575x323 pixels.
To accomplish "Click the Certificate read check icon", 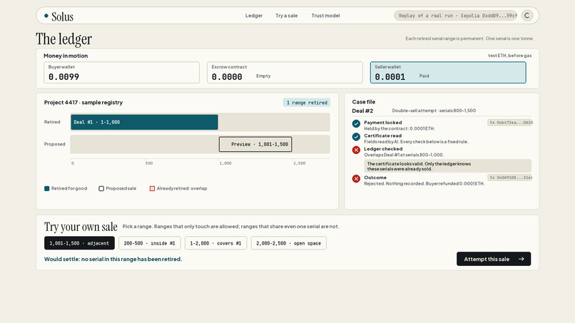I will click(x=356, y=137).
